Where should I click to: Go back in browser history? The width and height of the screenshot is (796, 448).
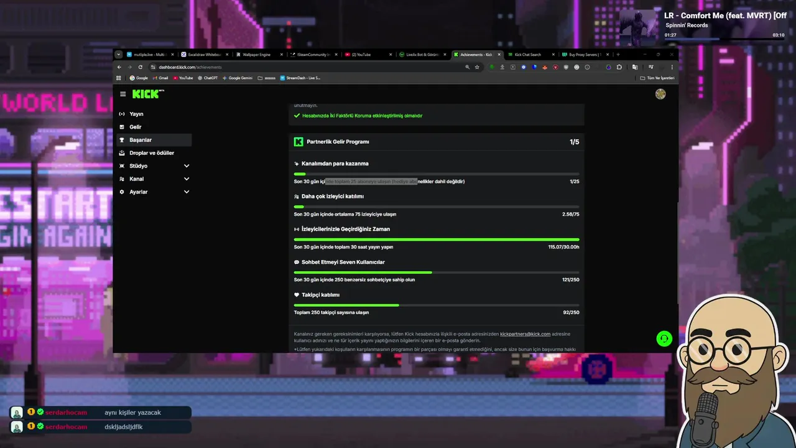pos(119,67)
